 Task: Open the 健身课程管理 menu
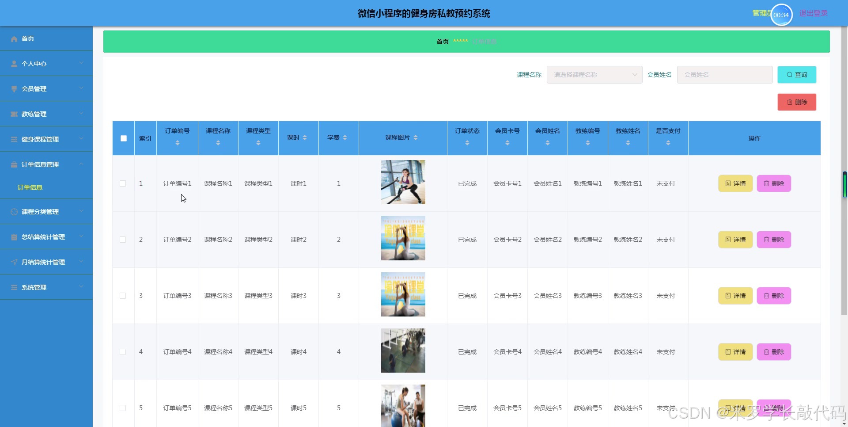click(x=40, y=139)
